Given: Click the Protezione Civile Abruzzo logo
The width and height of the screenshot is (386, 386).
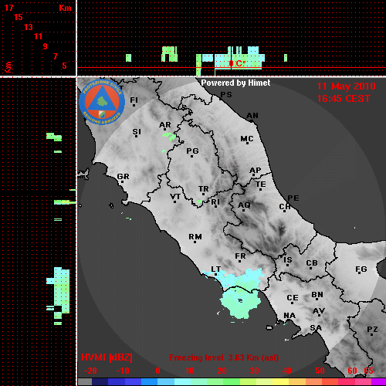Looking at the screenshot, I should point(102,102).
